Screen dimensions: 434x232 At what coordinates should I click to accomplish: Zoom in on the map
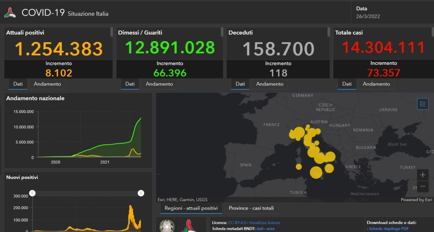pos(423,174)
